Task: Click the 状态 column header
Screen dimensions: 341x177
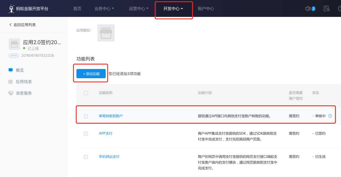Action: pyautogui.click(x=315, y=93)
